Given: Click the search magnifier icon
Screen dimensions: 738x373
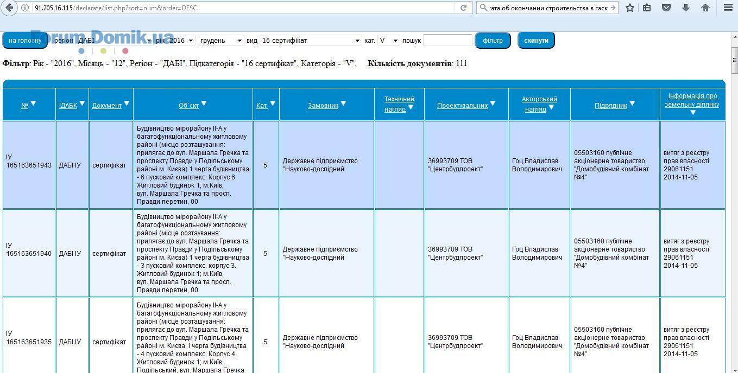Looking at the screenshot, I should 483,8.
